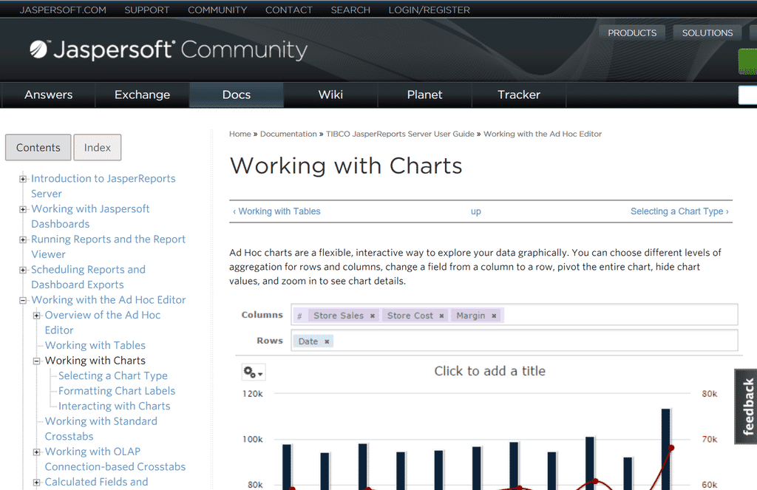Remove the Store Cost column field

click(x=441, y=316)
